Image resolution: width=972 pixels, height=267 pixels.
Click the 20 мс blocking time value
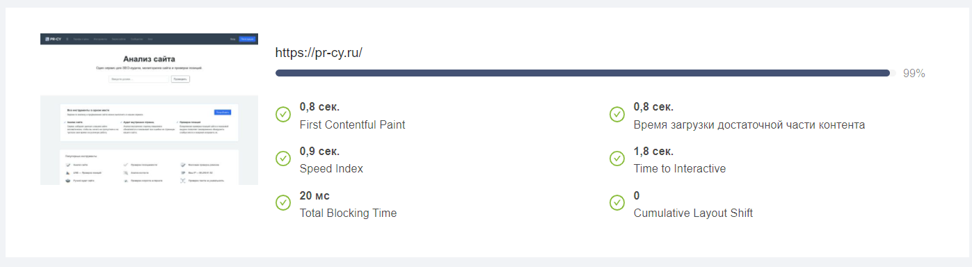pyautogui.click(x=314, y=196)
